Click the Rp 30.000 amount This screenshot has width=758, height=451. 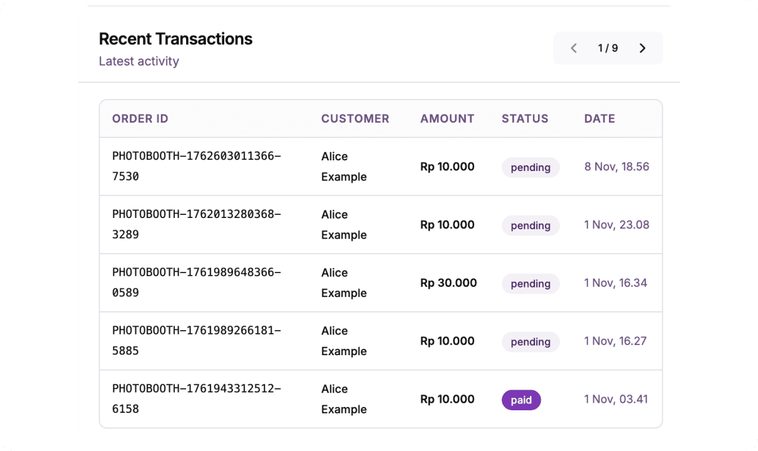(449, 283)
